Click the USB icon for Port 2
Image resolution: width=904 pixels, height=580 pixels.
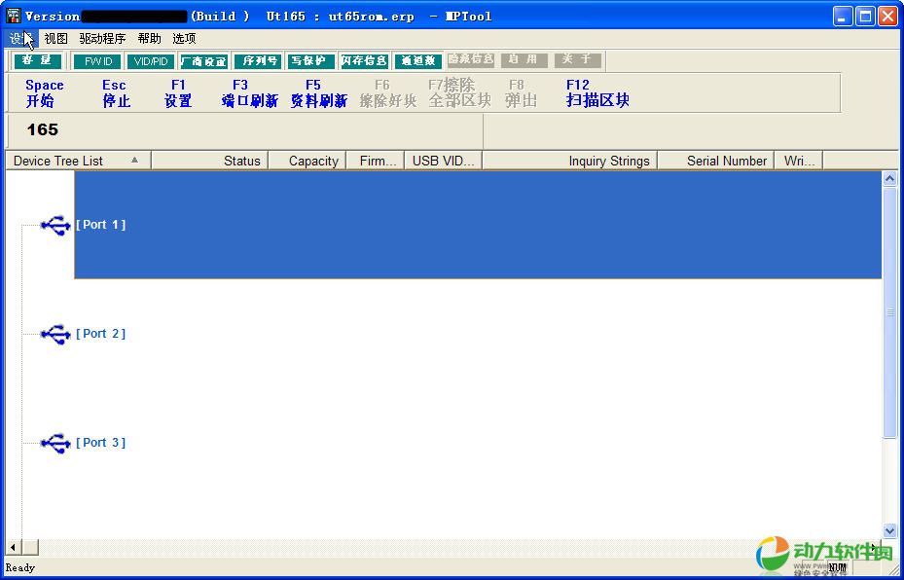click(55, 335)
